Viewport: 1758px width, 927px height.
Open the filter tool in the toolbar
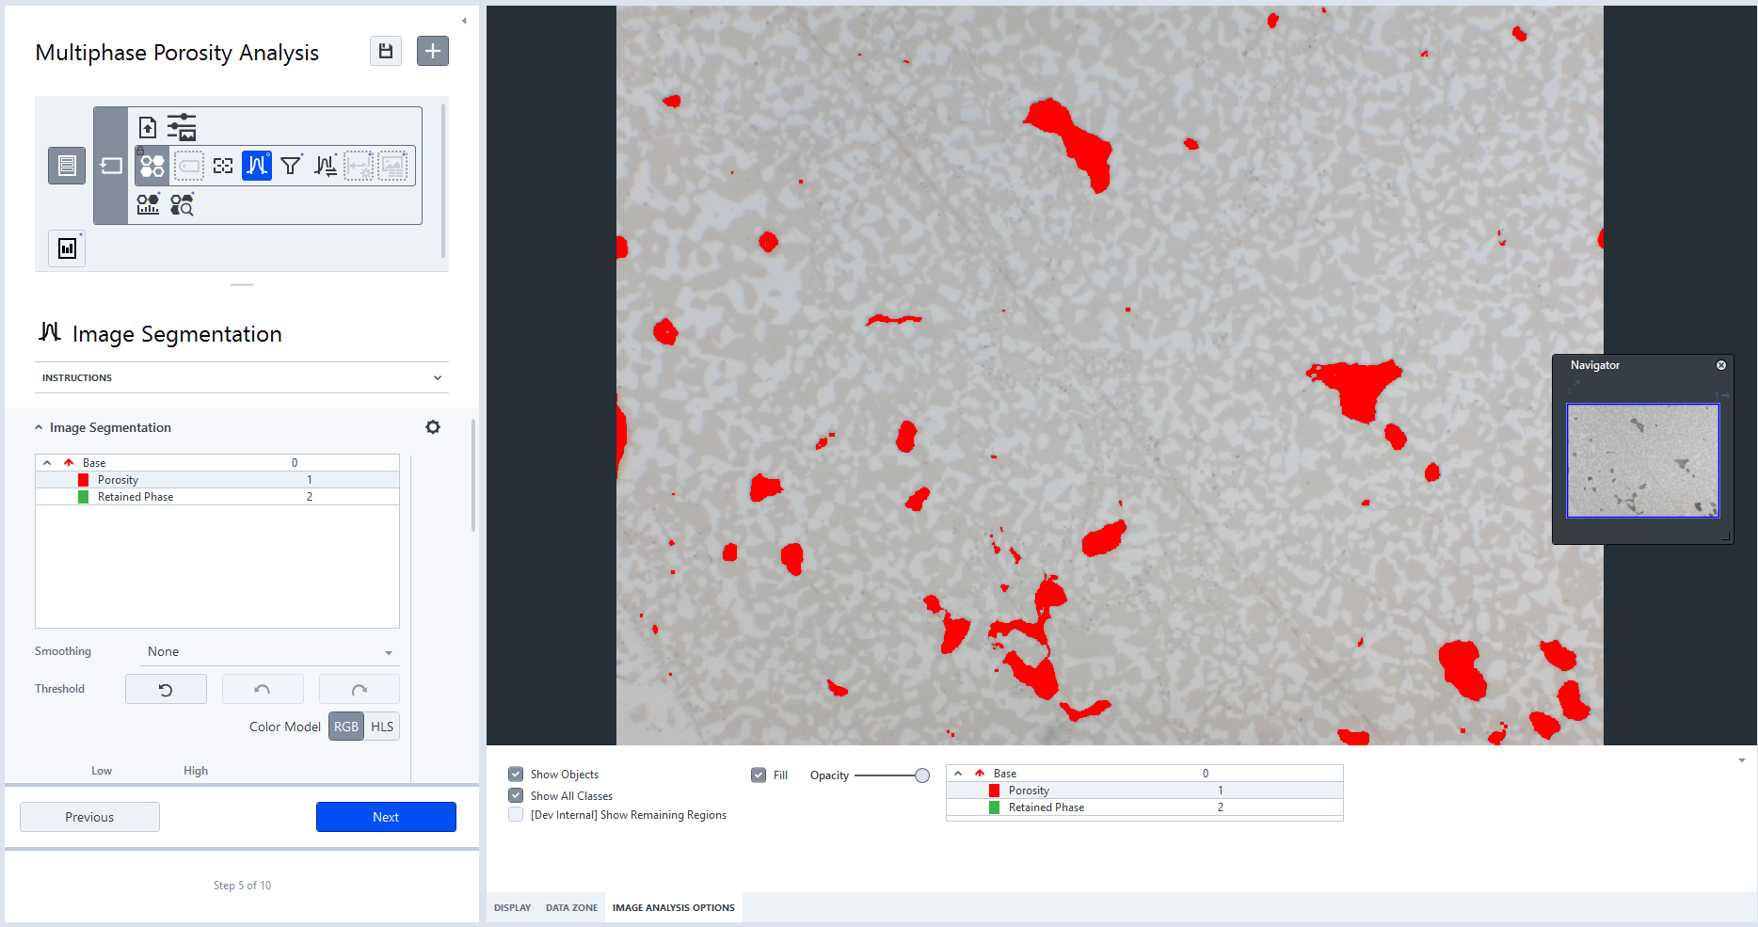tap(291, 166)
